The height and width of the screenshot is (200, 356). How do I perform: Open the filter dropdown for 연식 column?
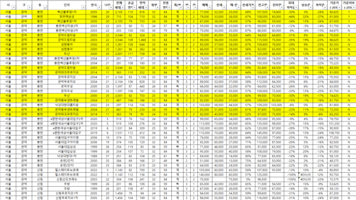[x=99, y=7]
